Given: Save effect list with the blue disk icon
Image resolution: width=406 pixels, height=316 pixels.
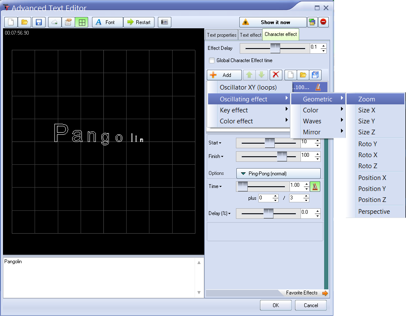Looking at the screenshot, I should (315, 75).
